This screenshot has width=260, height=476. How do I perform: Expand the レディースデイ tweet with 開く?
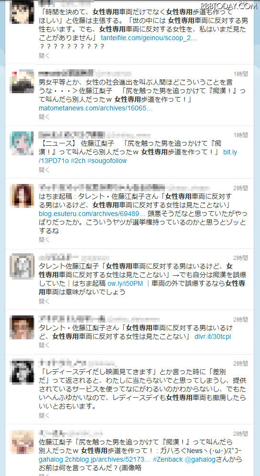click(44, 415)
